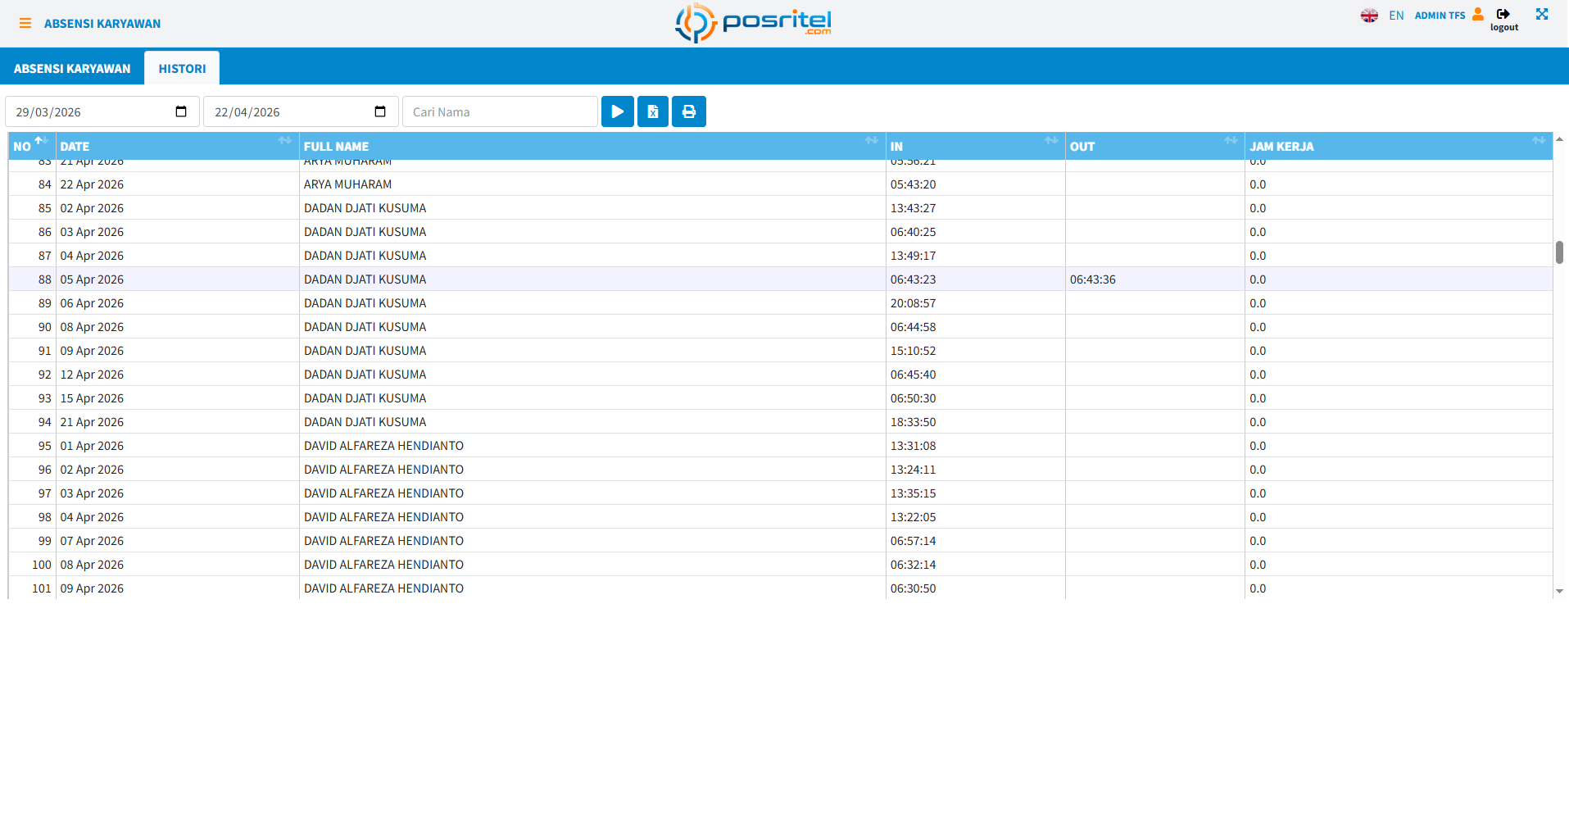This screenshot has height=813, width=1569.
Task: Sort by the FULL NAME column
Action: point(592,146)
